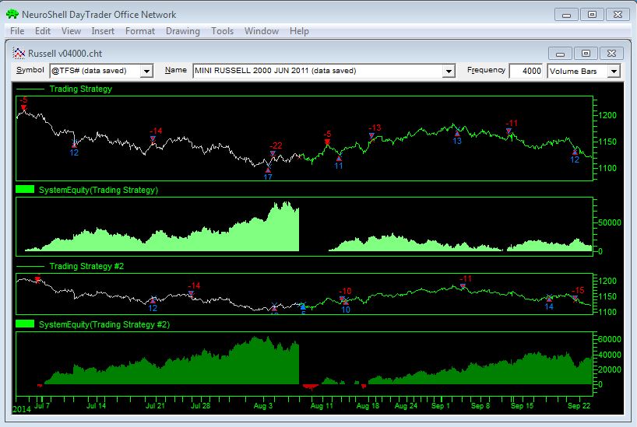
Task: Open the View menu
Action: tap(71, 31)
